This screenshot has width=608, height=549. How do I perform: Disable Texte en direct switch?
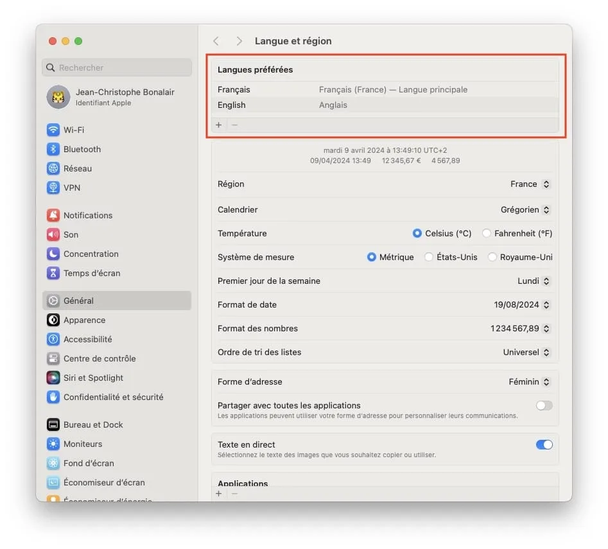(x=544, y=445)
